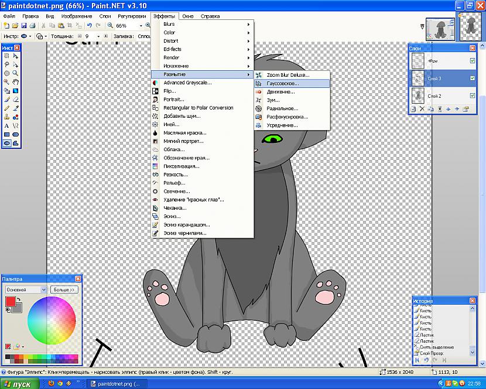Open the Слои menu in the menu bar
This screenshot has height=389, width=486.
(105, 16)
